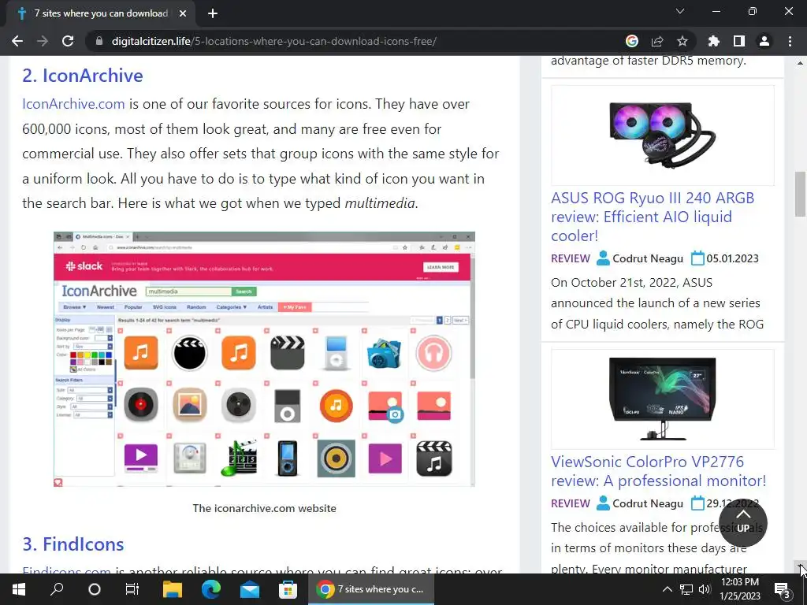Follow the IconArchive.com link
The image size is (807, 605).
coord(73,104)
